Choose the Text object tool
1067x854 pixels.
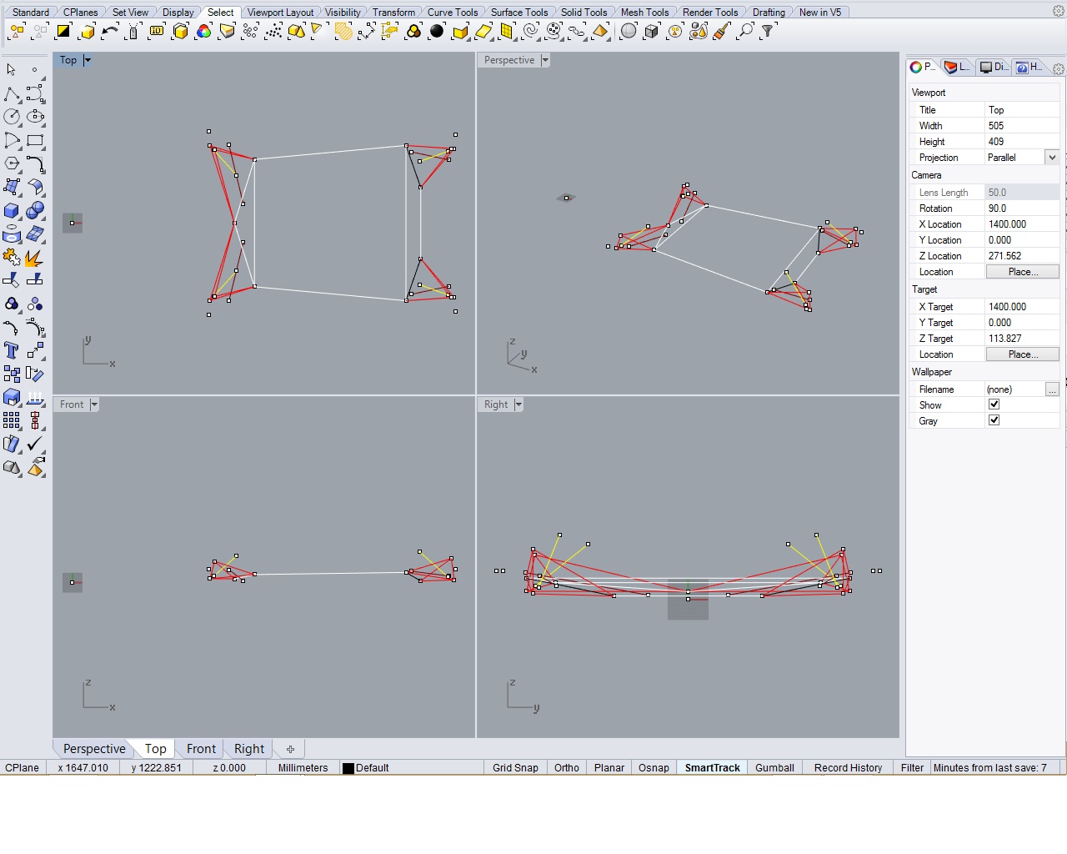(x=12, y=350)
